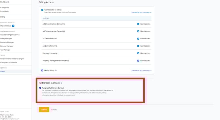Click AE Demo Firm, Inc. company name
The image size is (220, 120).
[50, 39]
